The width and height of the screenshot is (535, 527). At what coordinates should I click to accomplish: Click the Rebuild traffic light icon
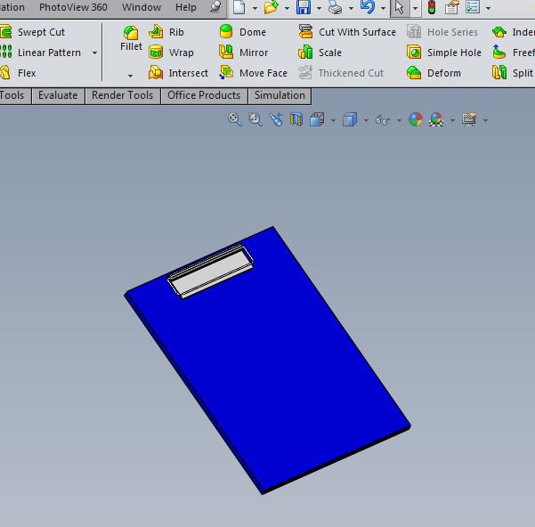(432, 7)
